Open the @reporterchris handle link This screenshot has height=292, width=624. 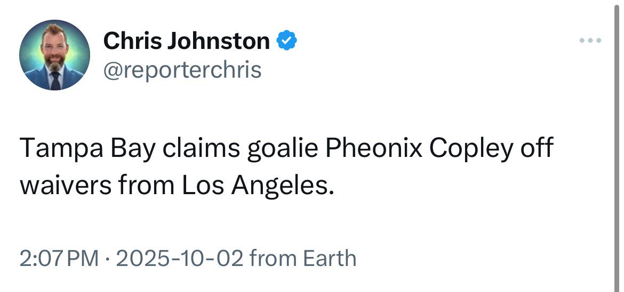182,69
